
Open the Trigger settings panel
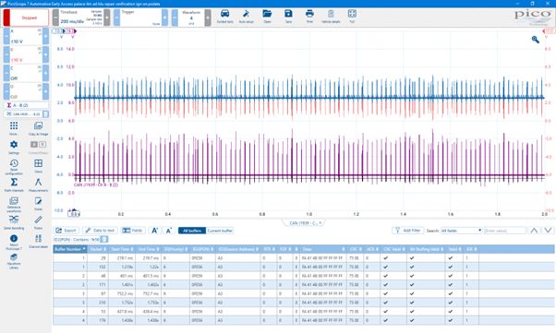[x=140, y=18]
